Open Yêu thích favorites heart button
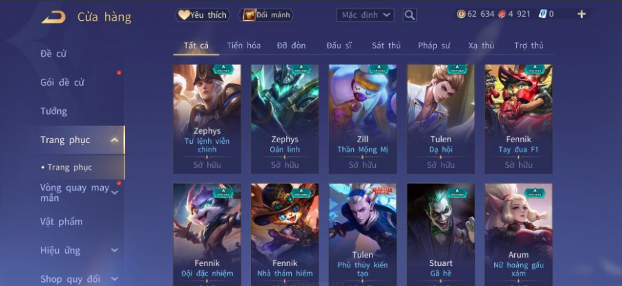 pyautogui.click(x=202, y=15)
